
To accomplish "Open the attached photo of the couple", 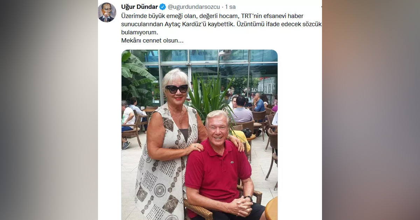I will 199,135.
